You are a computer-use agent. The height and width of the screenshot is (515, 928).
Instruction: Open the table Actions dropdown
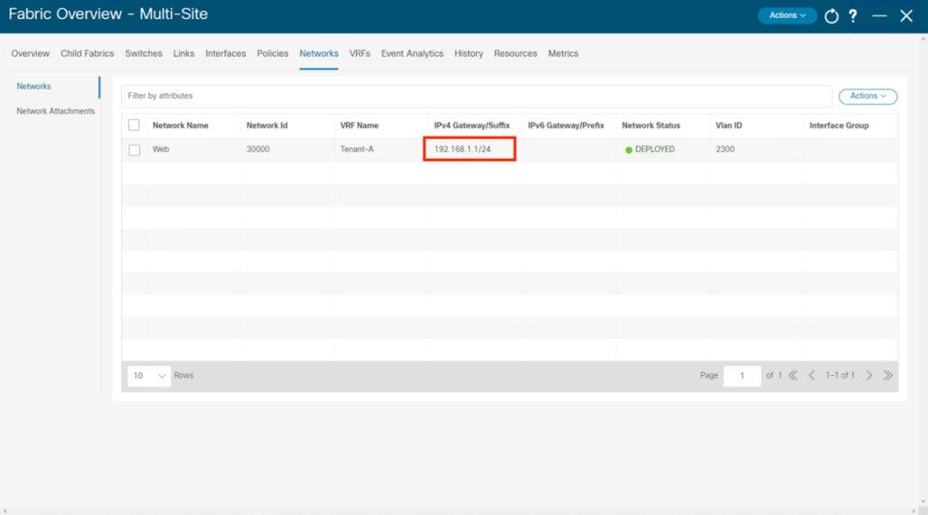(x=868, y=96)
